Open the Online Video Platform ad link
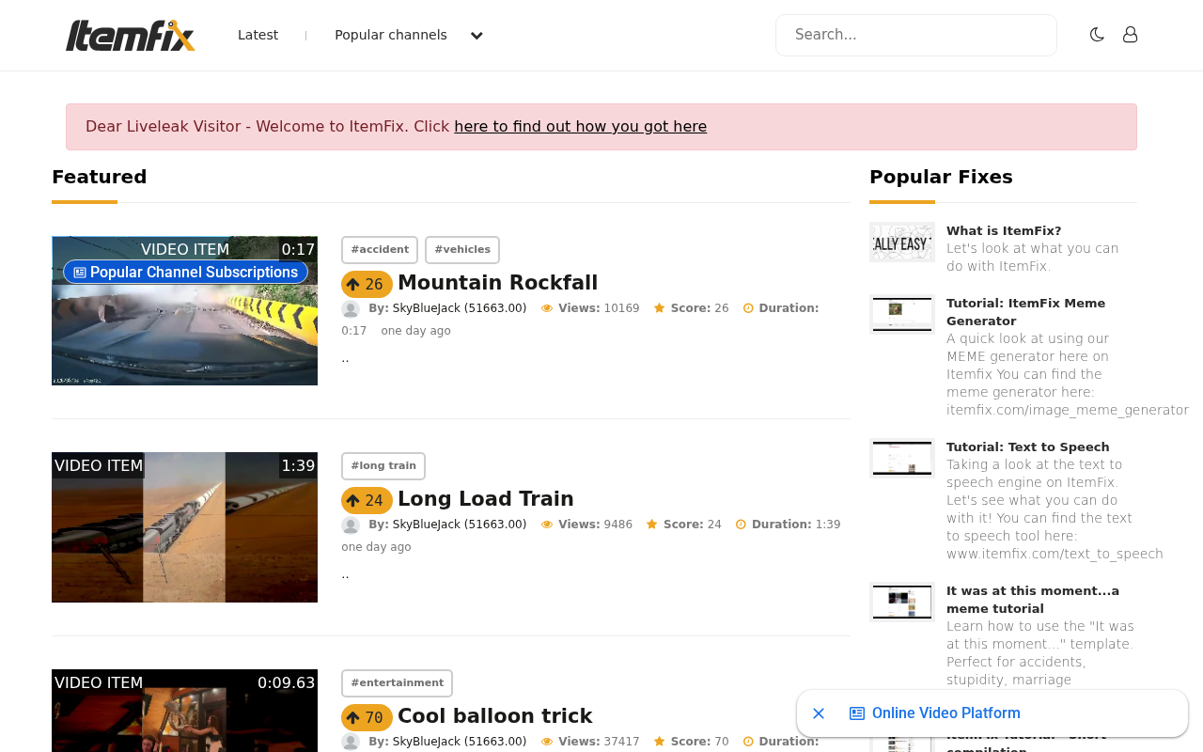Viewport: 1203px width, 752px height. pos(945,713)
